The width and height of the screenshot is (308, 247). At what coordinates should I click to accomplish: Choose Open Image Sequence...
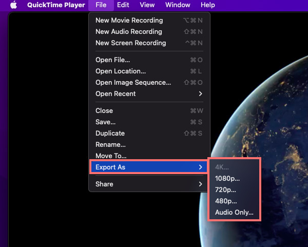click(x=149, y=83)
